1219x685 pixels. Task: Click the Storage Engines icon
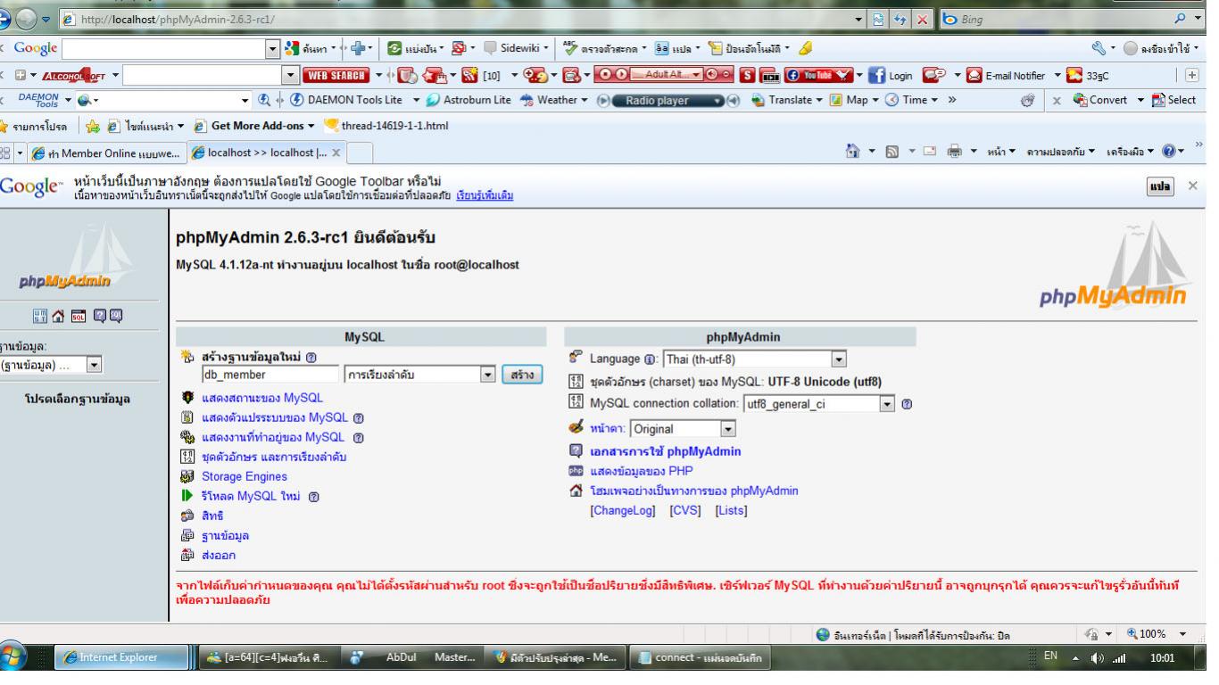click(187, 476)
